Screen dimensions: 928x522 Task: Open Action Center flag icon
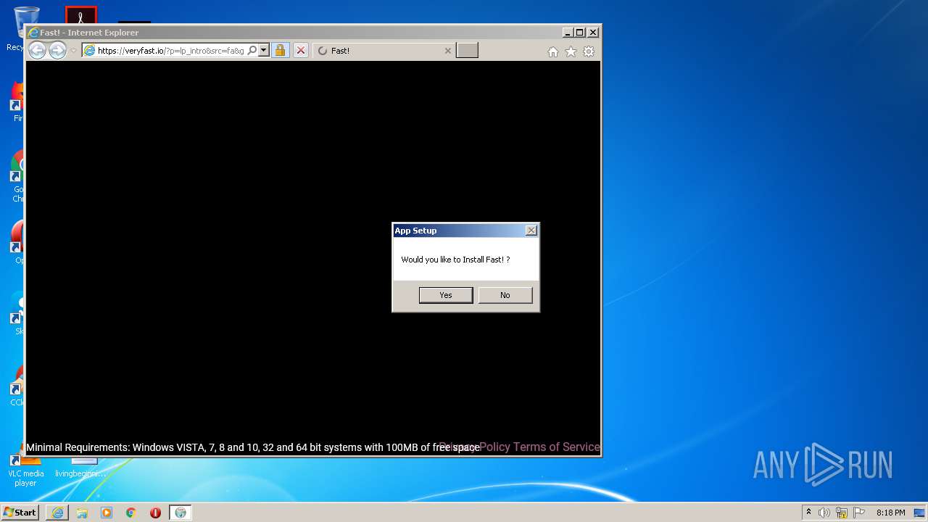tap(858, 513)
